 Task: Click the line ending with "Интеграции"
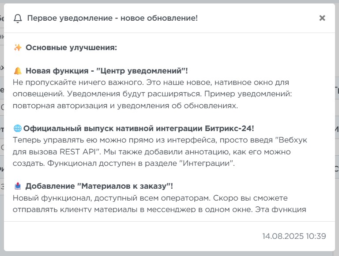click(124, 164)
